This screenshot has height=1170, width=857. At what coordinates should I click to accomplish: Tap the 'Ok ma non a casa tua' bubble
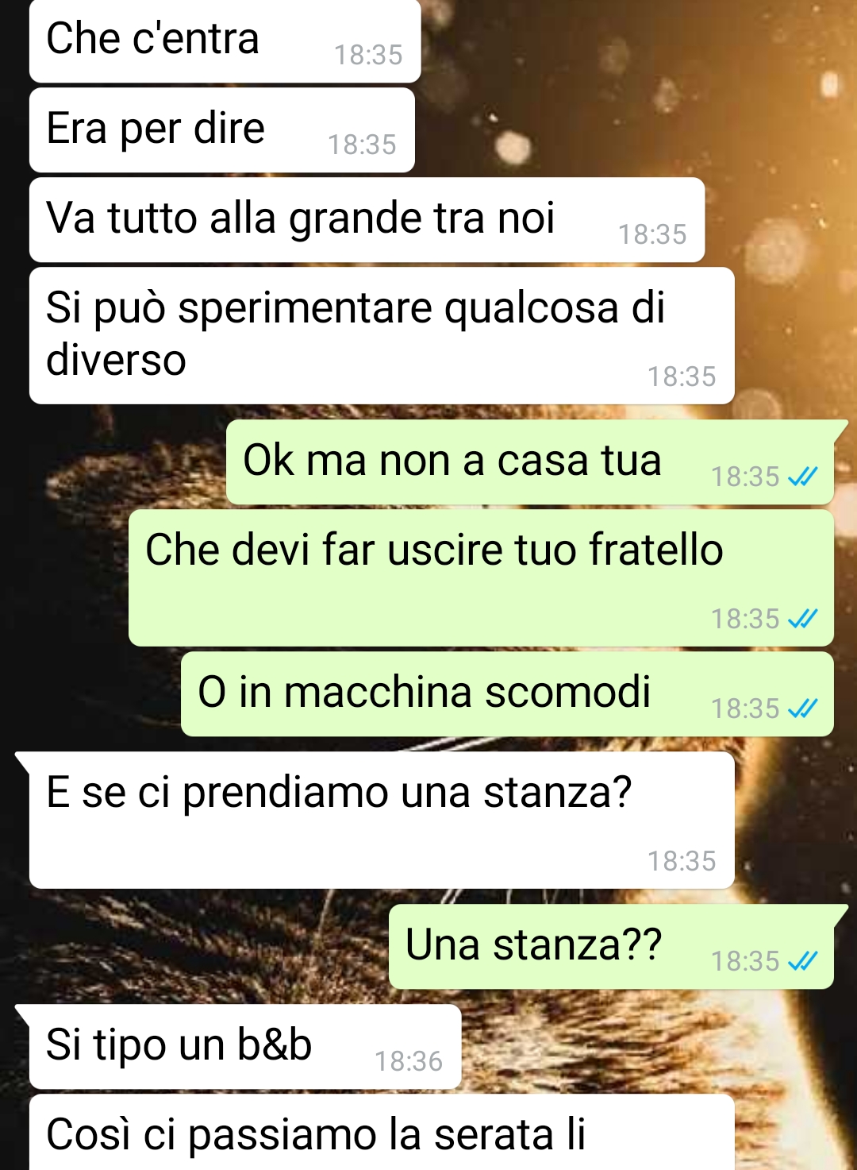point(530,462)
